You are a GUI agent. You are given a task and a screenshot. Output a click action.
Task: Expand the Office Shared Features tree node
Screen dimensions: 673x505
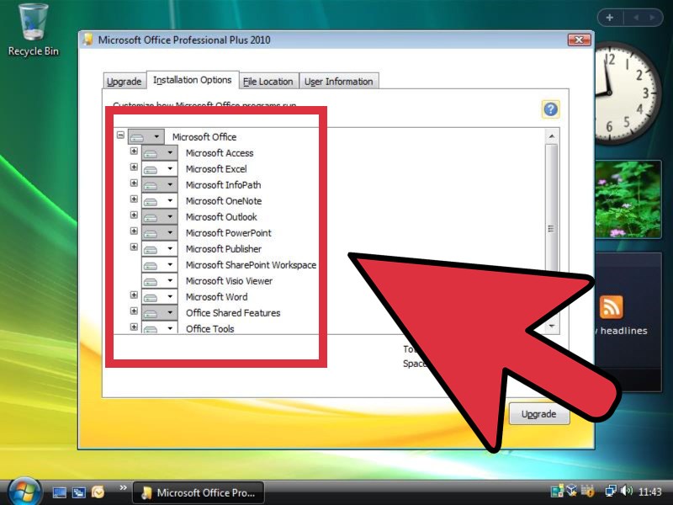[x=134, y=311]
